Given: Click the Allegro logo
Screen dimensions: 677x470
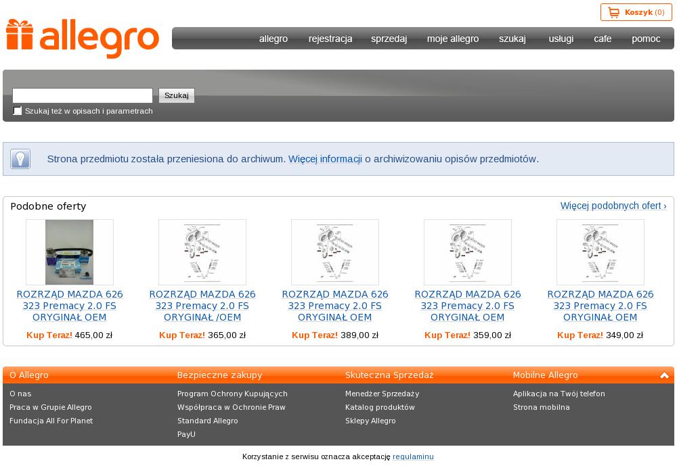Looking at the screenshot, I should [x=83, y=39].
